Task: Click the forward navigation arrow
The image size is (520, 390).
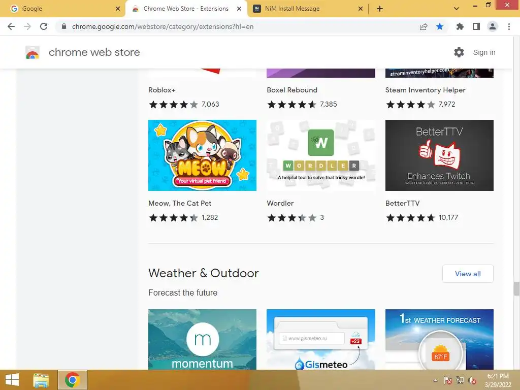Action: 27,26
